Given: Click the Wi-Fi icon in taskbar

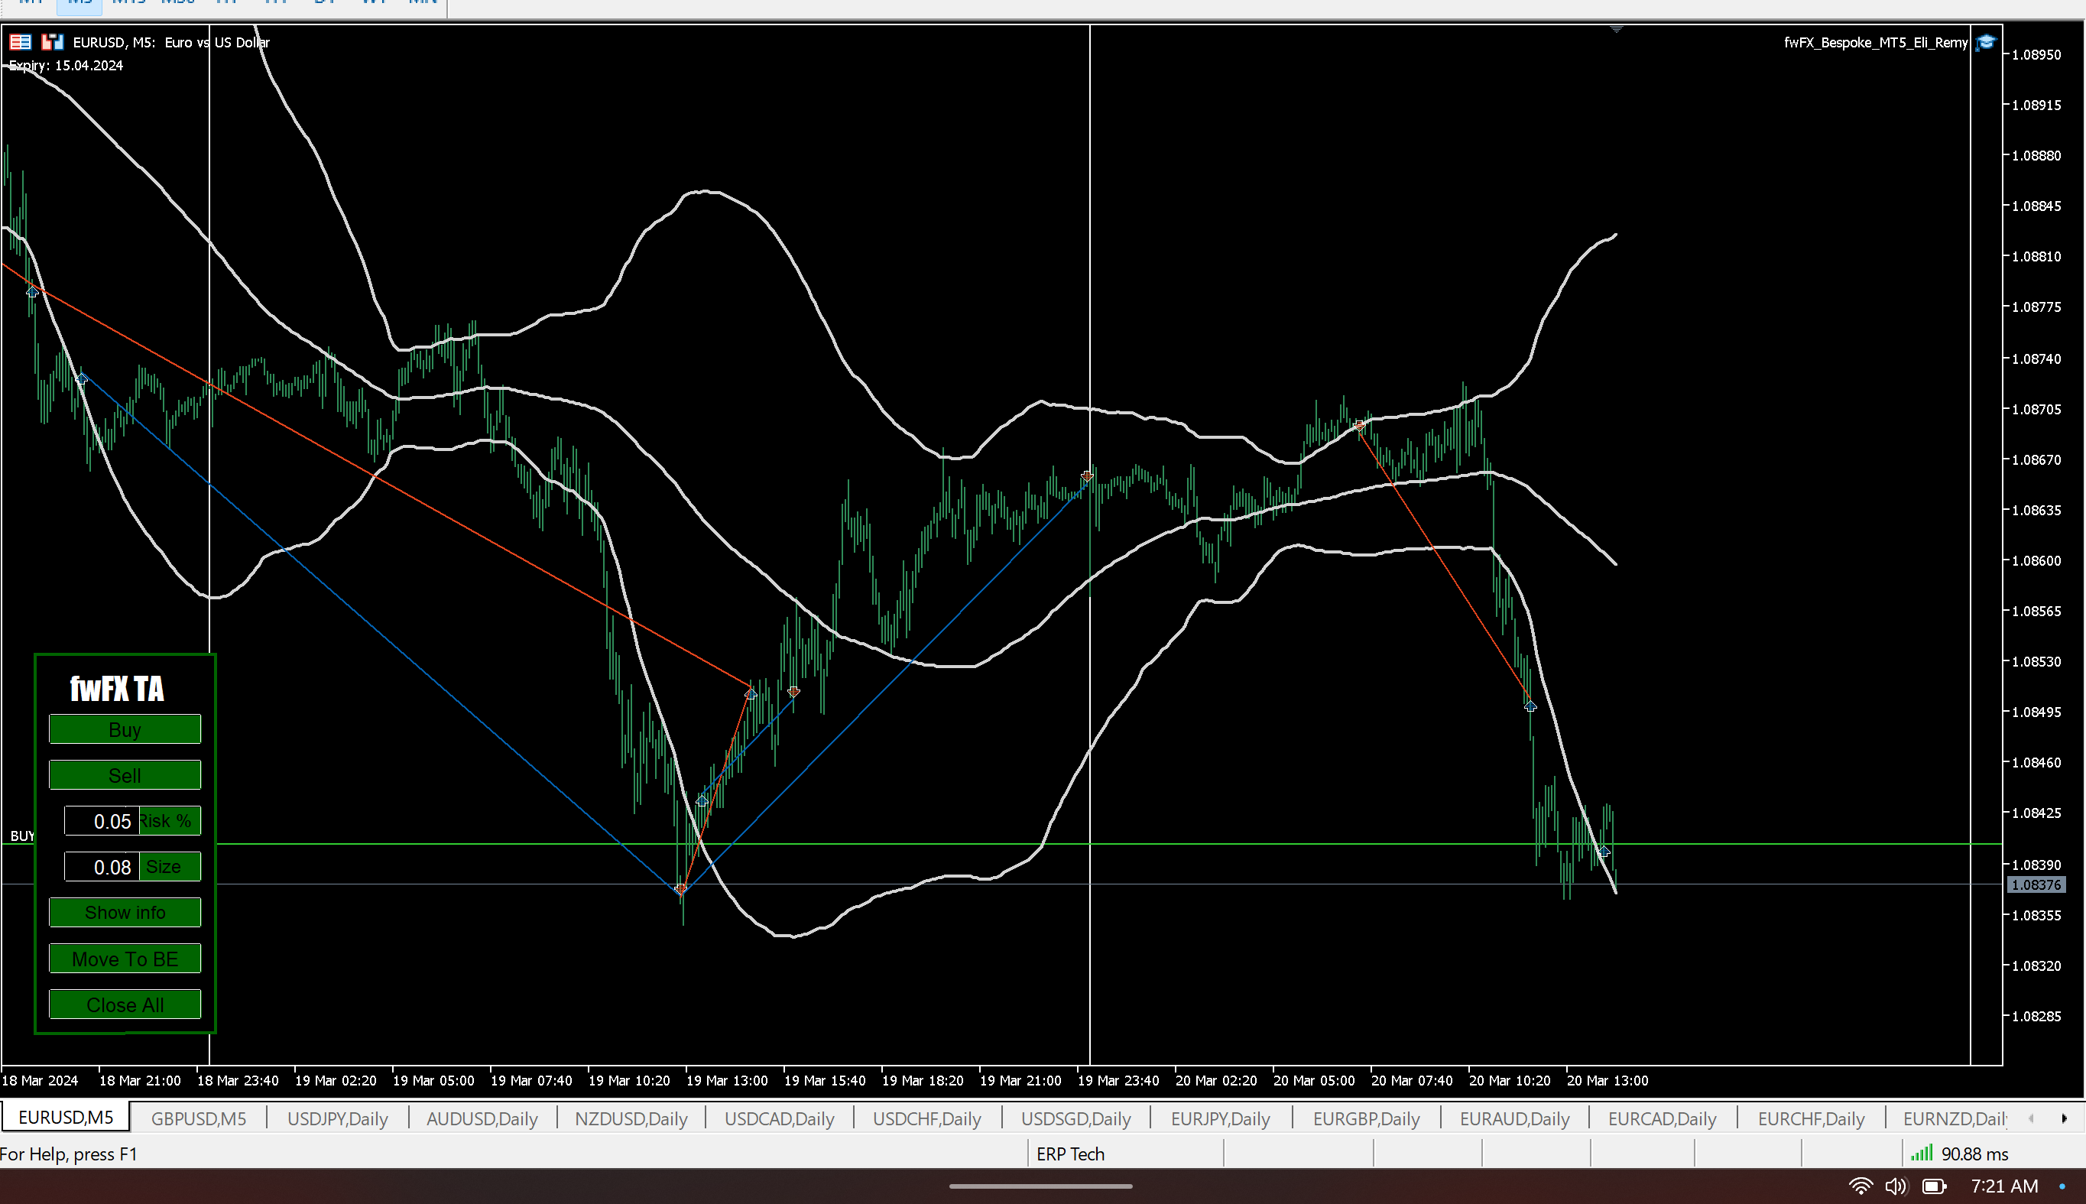Looking at the screenshot, I should 1861,1186.
